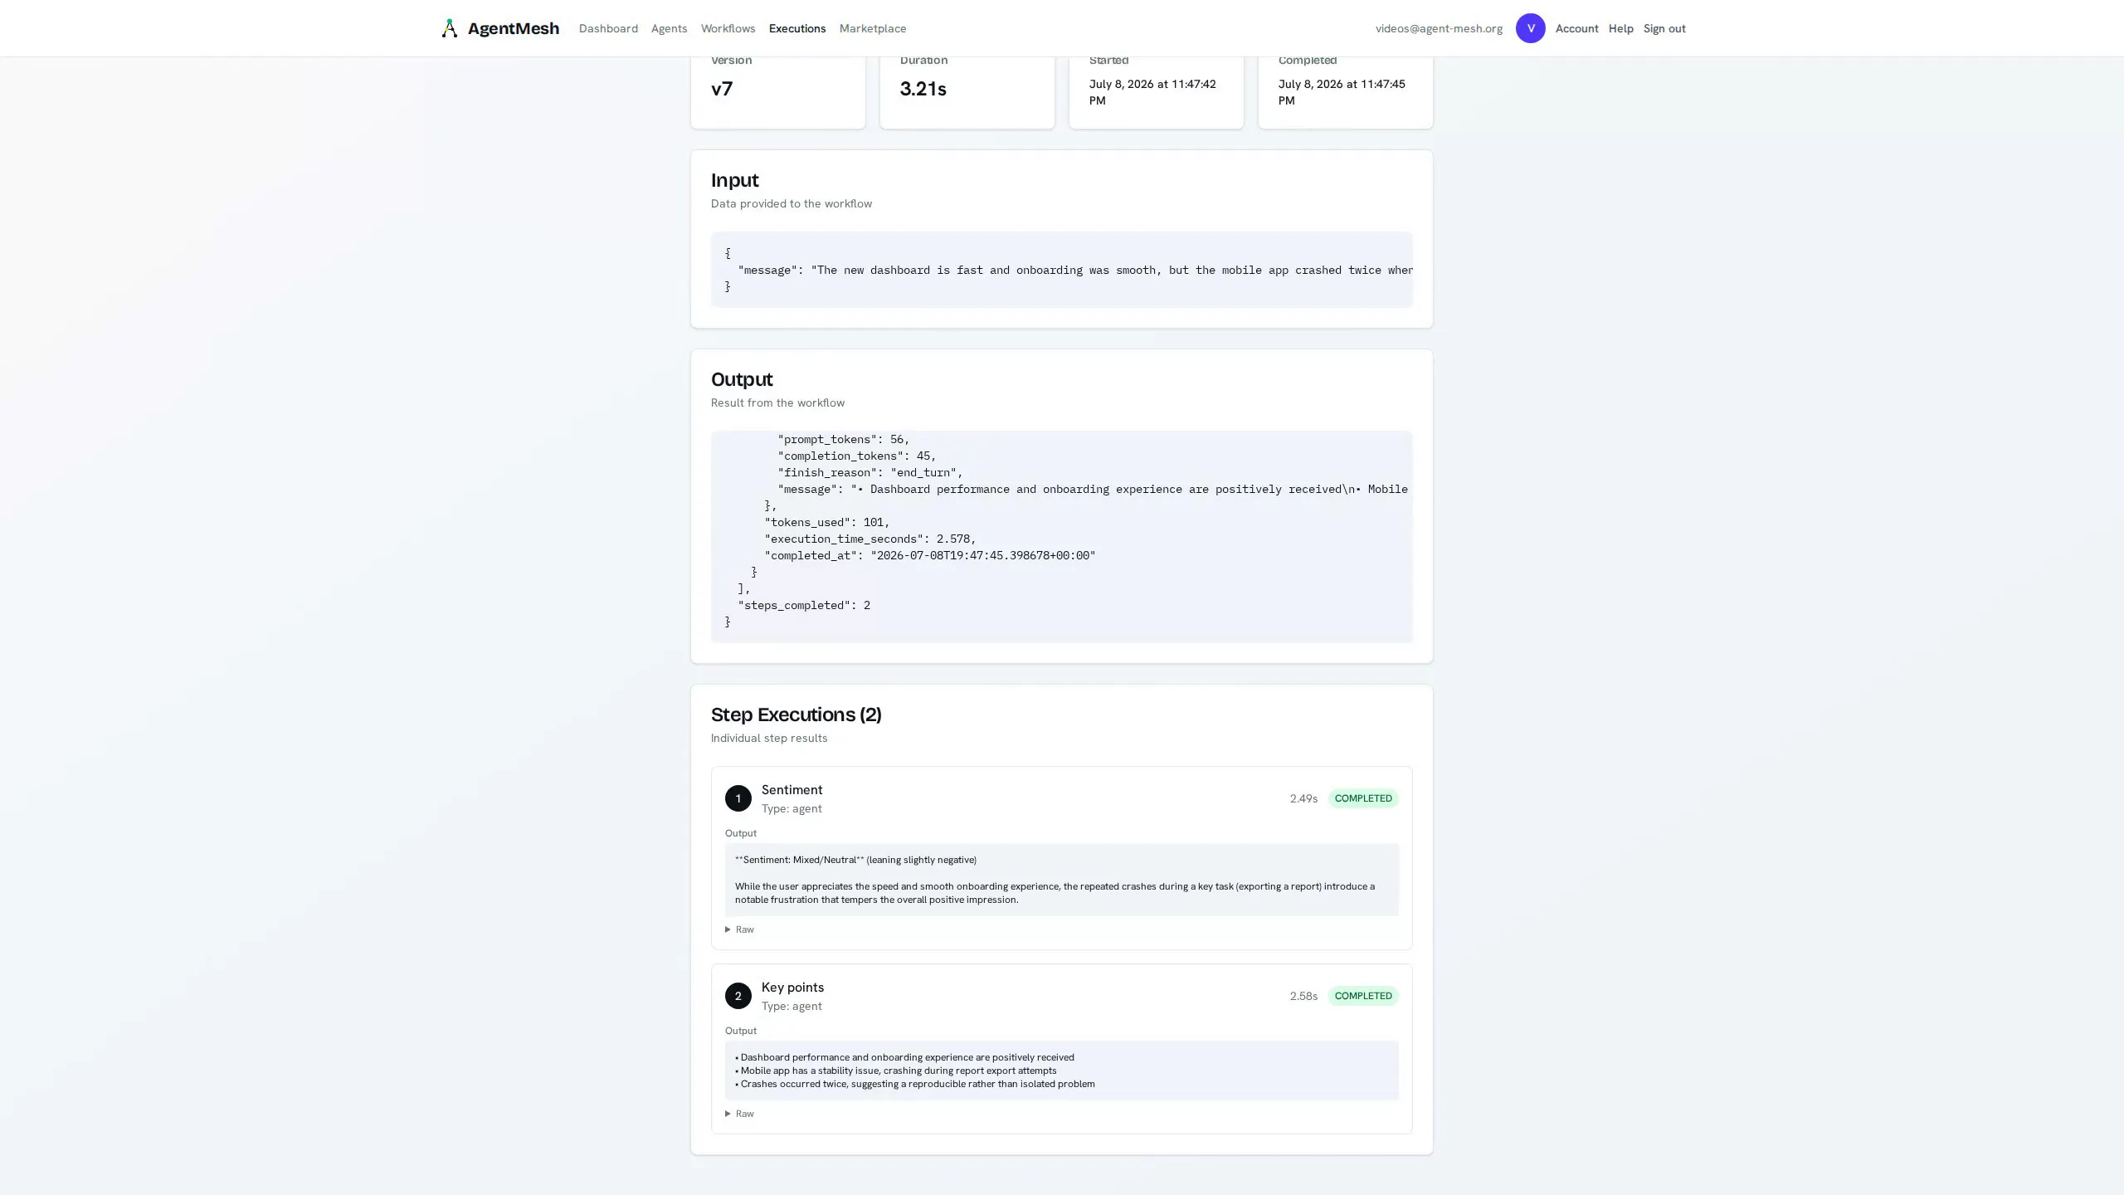This screenshot has width=2124, height=1195.
Task: Click the Sentiment: Mixed/Neutral output line
Action: [855, 860]
